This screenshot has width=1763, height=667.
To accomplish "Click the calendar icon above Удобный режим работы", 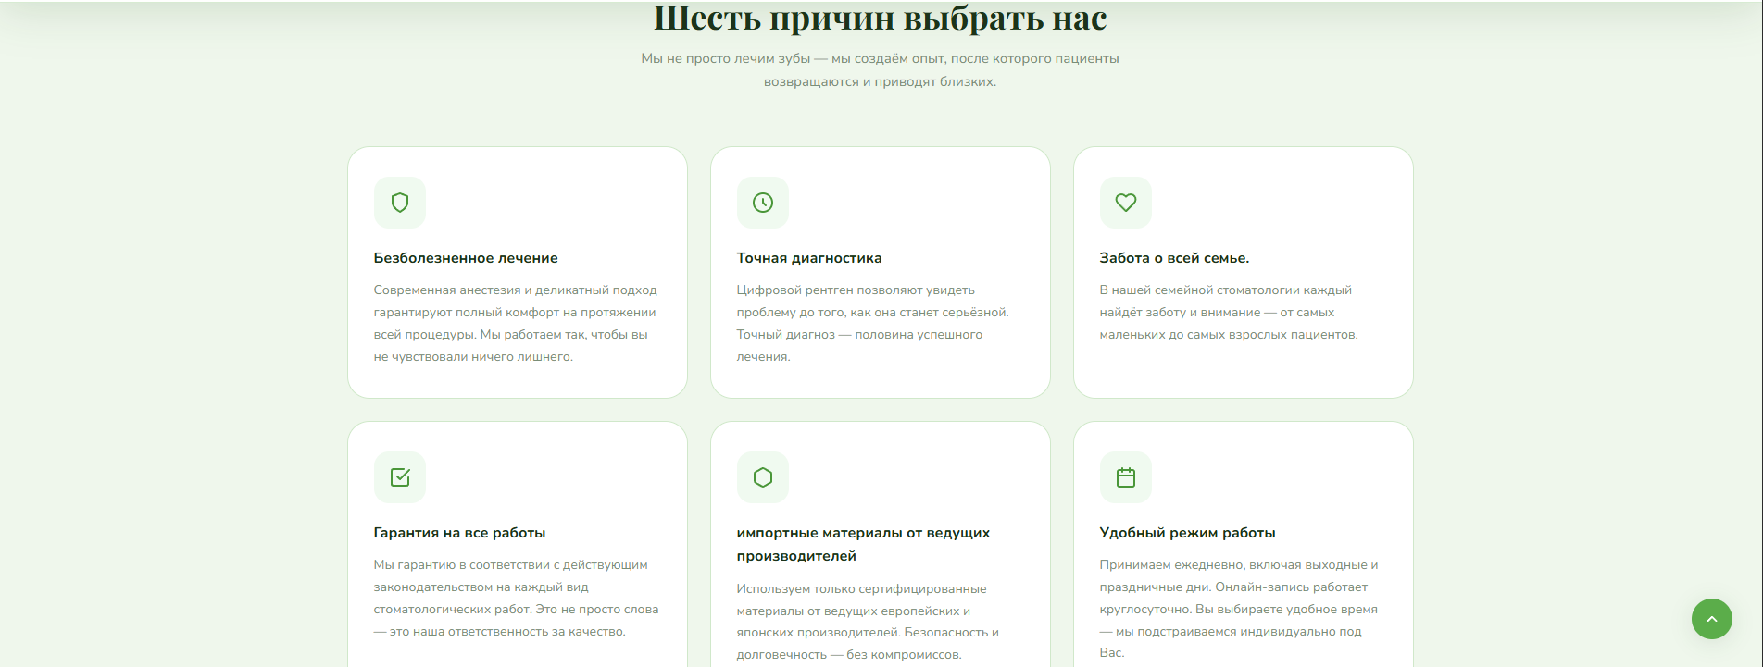I will tap(1126, 477).
